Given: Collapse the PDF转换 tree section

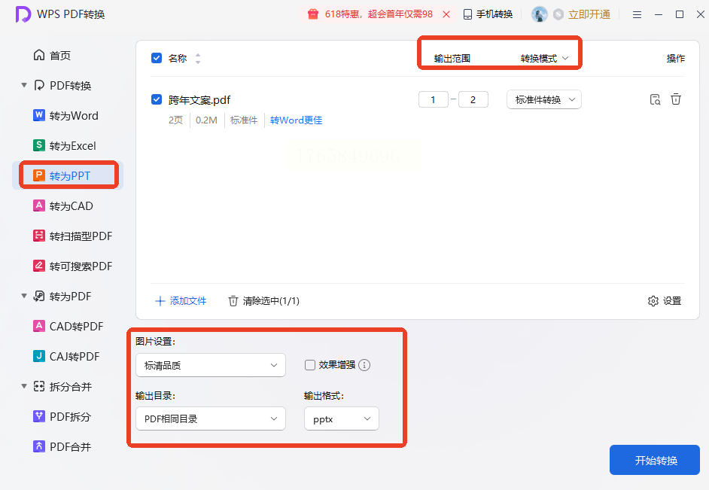Looking at the screenshot, I should pyautogui.click(x=24, y=85).
